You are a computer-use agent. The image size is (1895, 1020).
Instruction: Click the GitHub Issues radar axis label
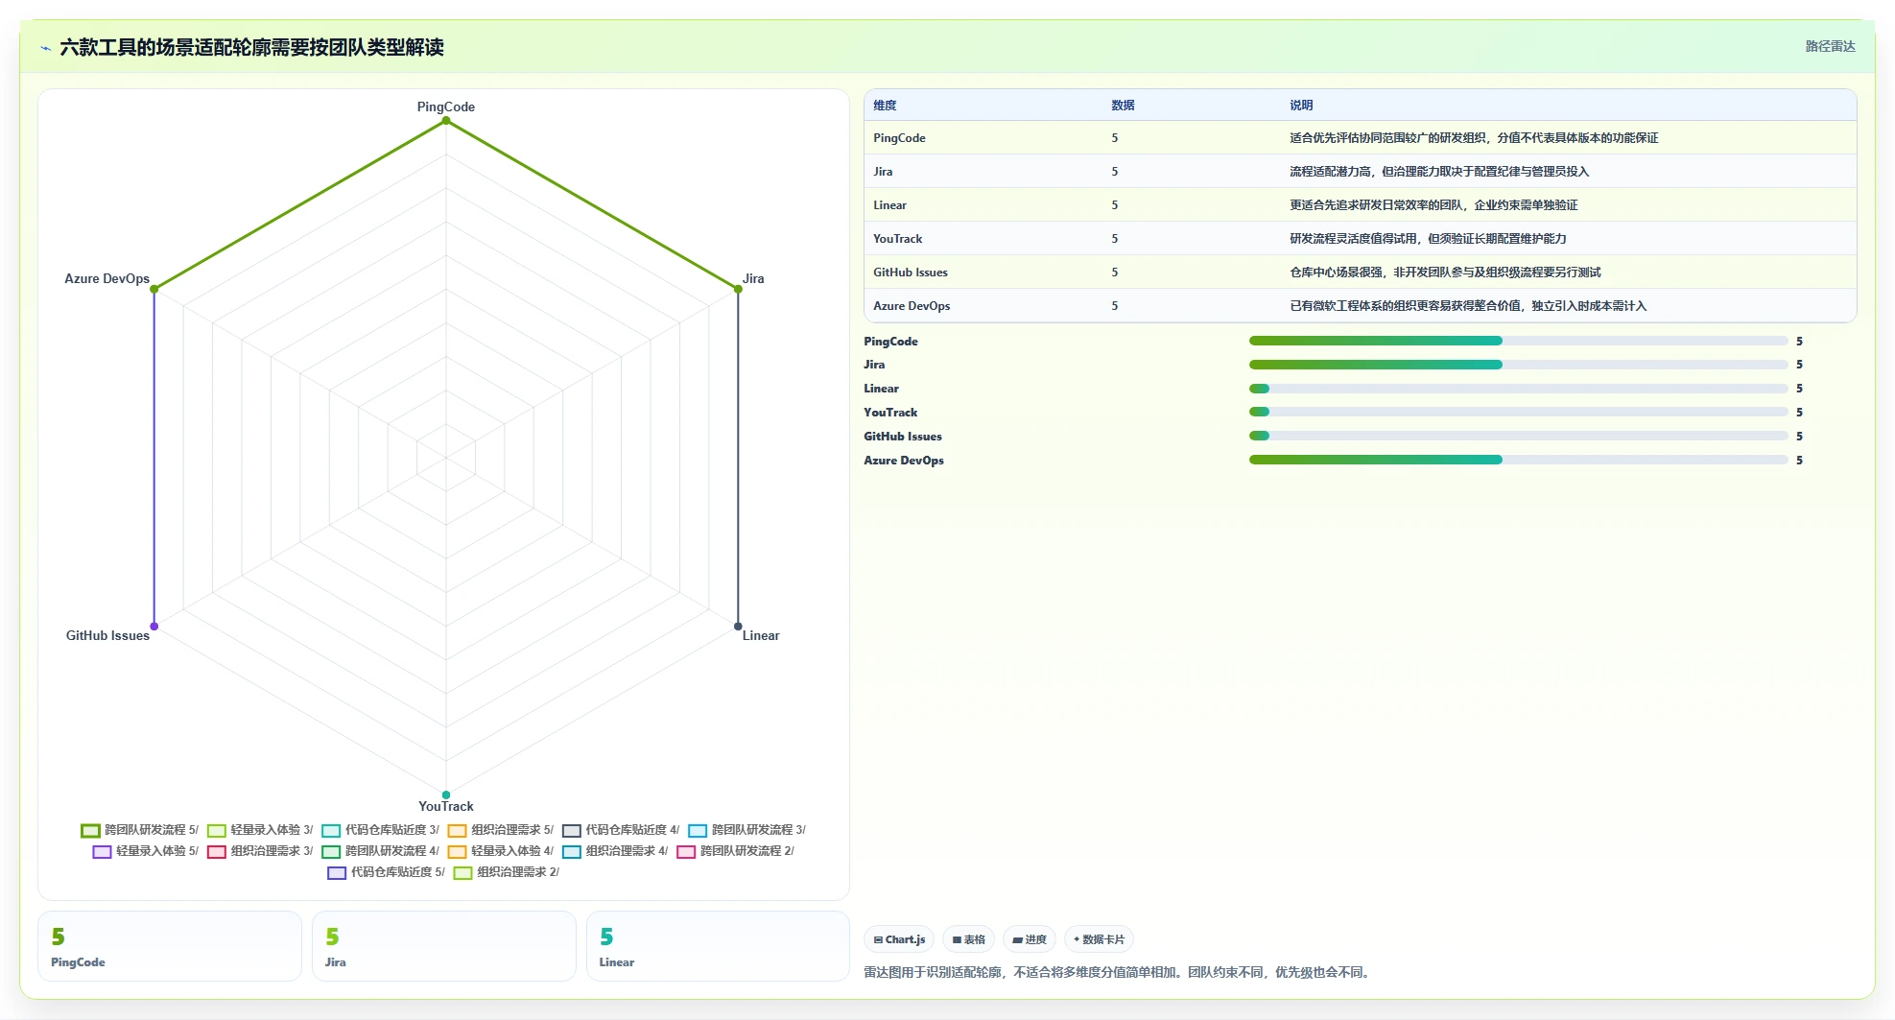[107, 635]
